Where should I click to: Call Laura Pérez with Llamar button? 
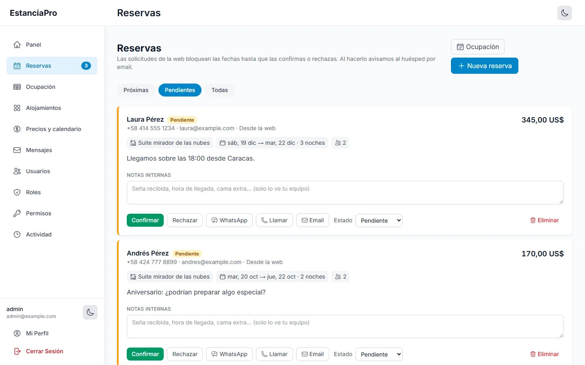pos(274,220)
